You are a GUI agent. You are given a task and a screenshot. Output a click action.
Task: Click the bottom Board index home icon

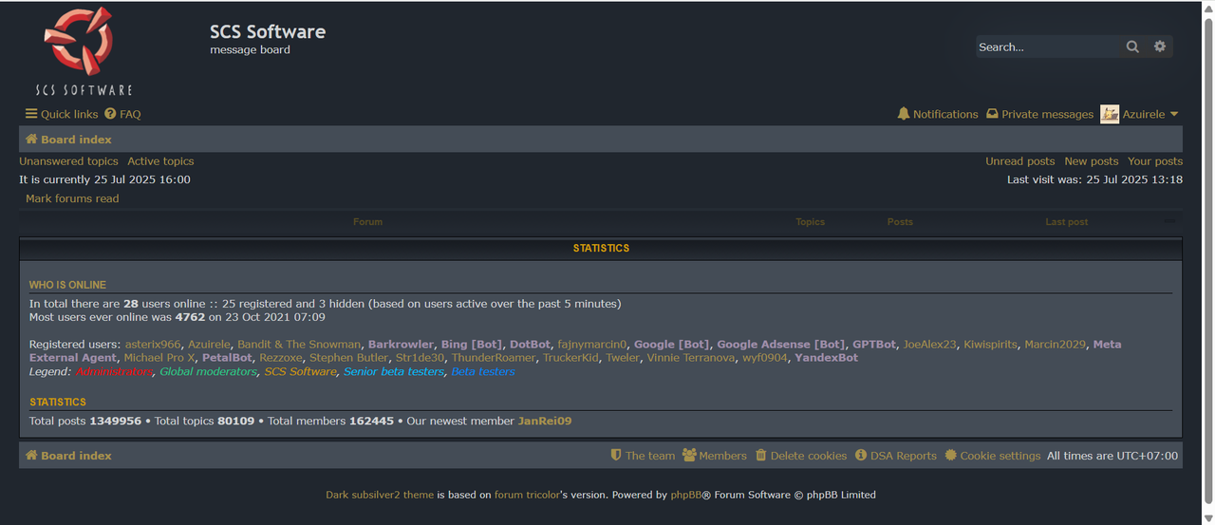(x=31, y=456)
